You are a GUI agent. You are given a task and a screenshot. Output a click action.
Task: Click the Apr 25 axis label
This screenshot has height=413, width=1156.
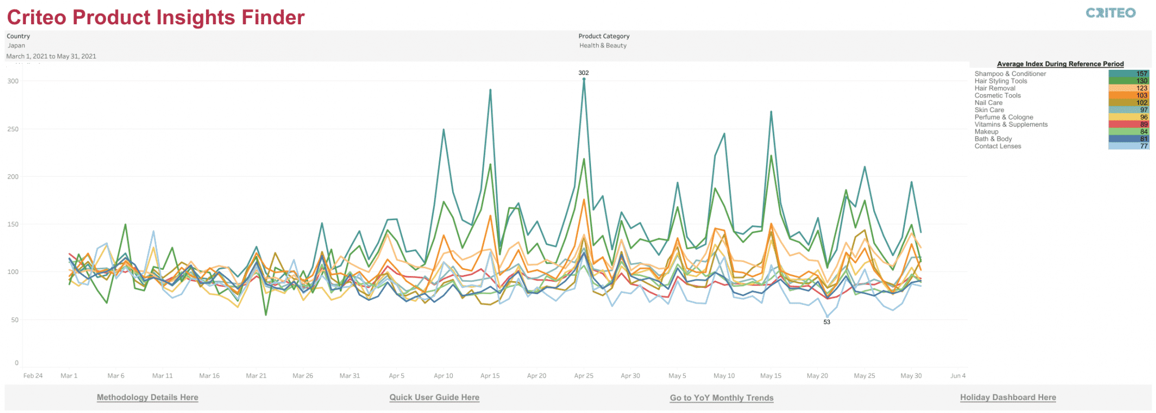584,376
